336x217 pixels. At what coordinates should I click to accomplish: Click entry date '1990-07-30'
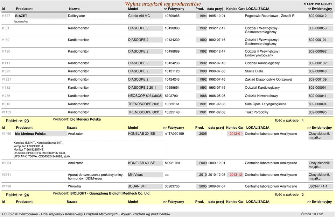(217, 71)
